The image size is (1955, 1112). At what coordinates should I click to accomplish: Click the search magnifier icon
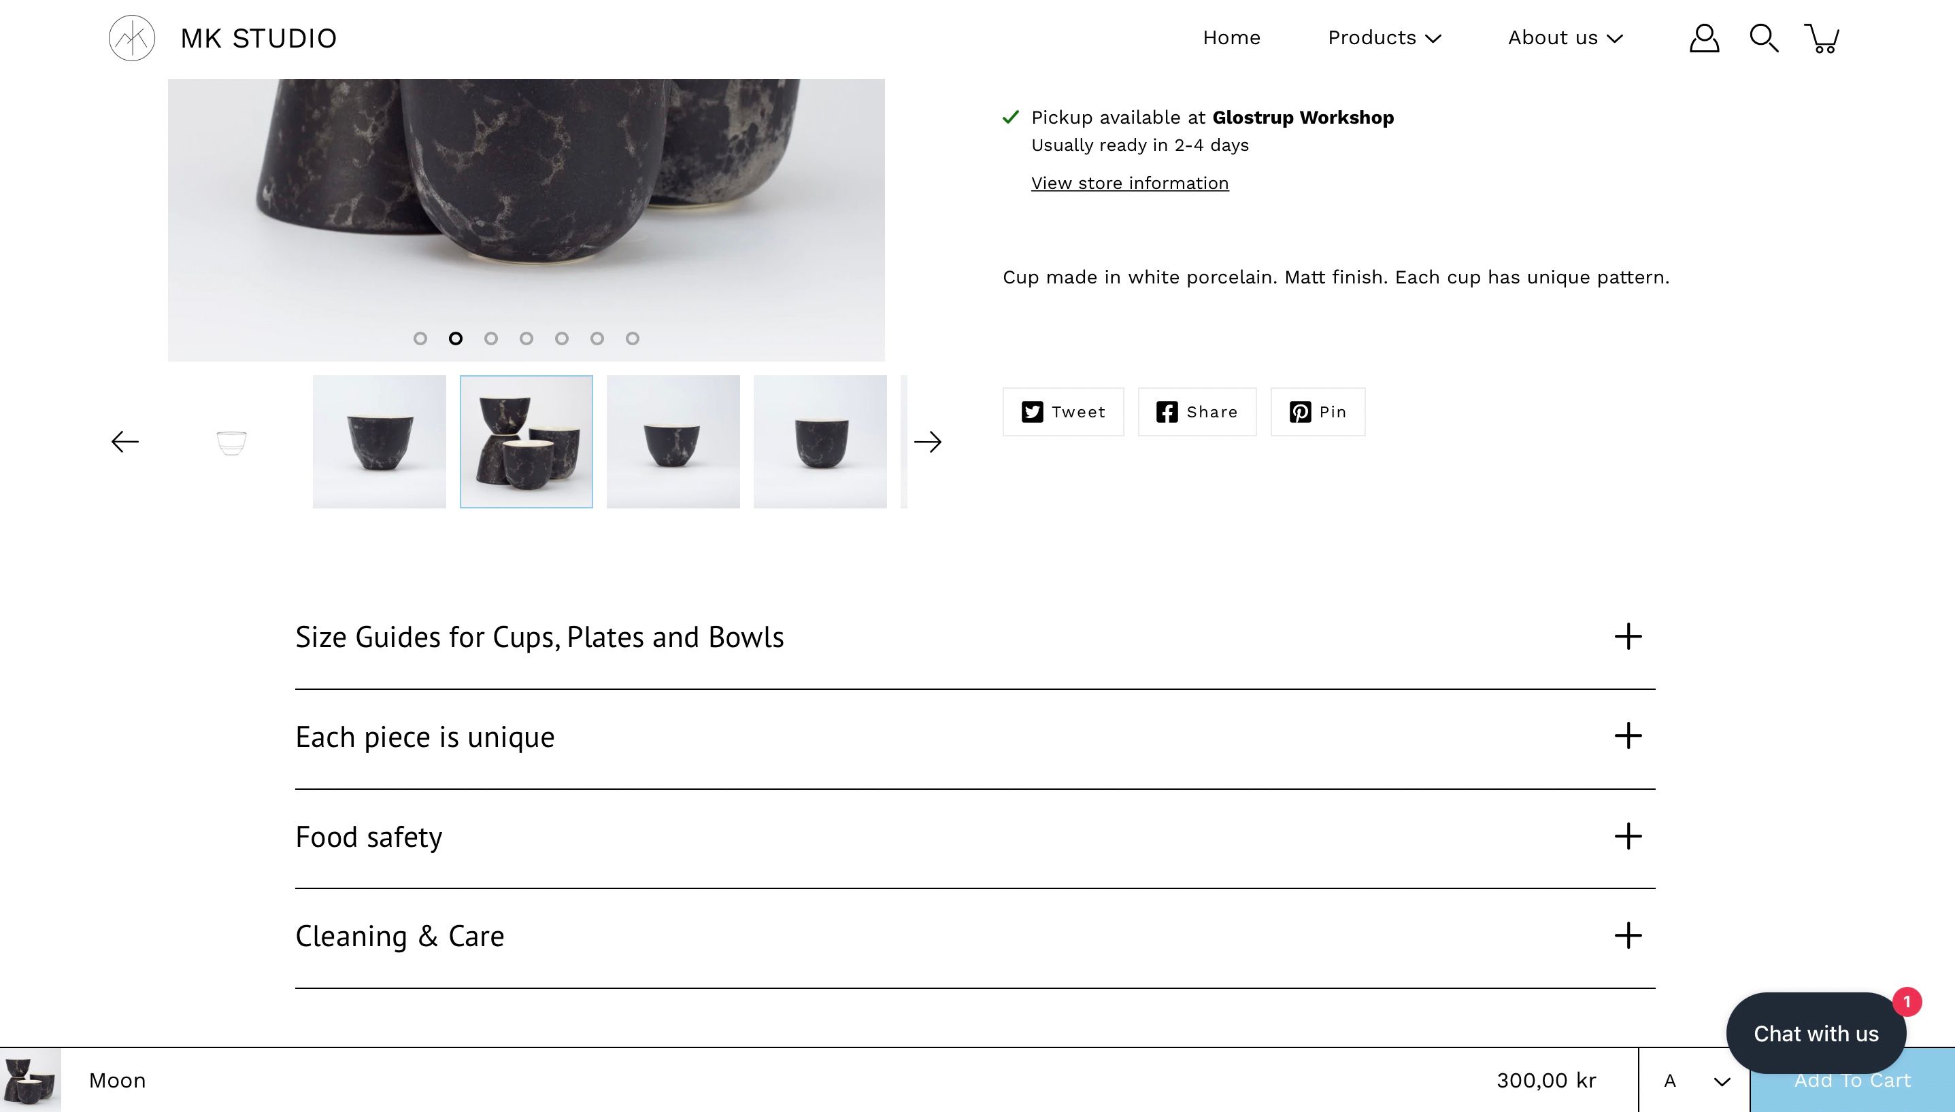1763,38
